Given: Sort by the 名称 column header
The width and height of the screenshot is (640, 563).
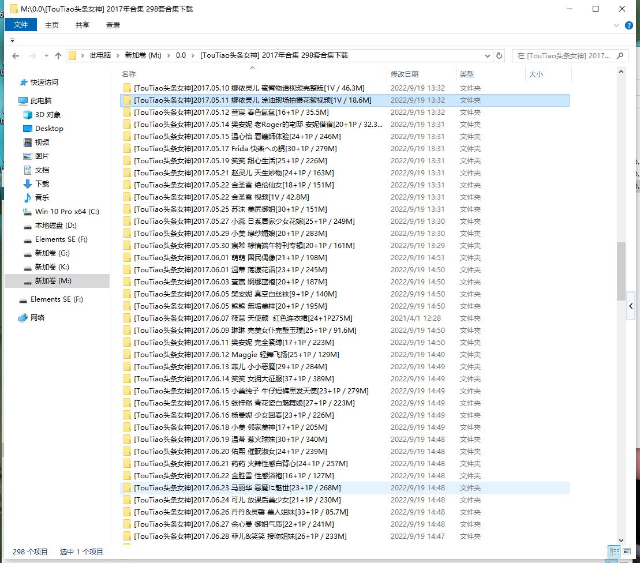Looking at the screenshot, I should 129,74.
